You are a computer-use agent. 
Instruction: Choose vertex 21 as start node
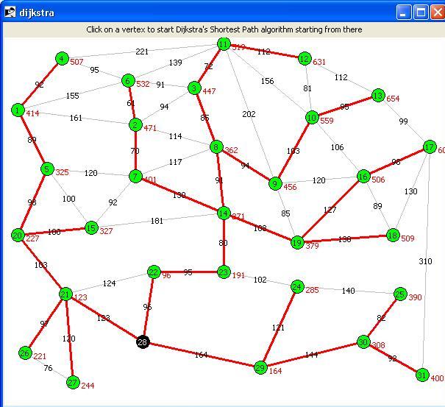[65, 294]
